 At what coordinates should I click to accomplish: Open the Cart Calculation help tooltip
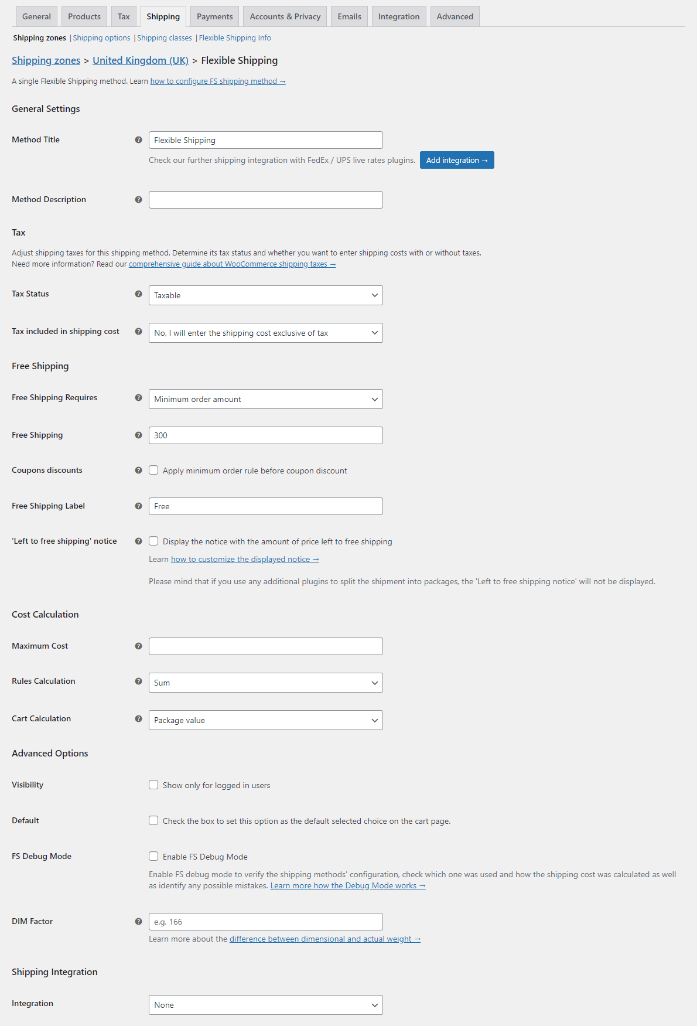point(139,719)
